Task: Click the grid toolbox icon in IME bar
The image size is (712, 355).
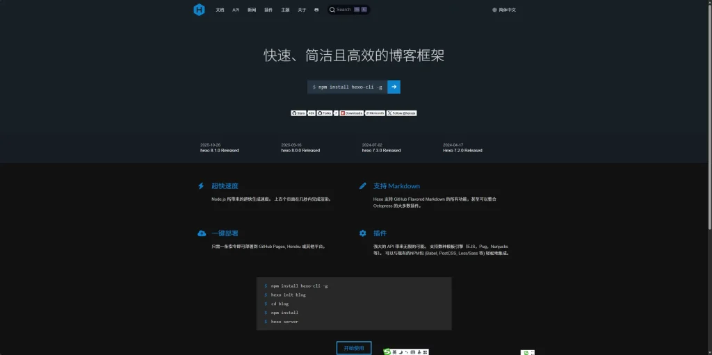Action: point(425,352)
